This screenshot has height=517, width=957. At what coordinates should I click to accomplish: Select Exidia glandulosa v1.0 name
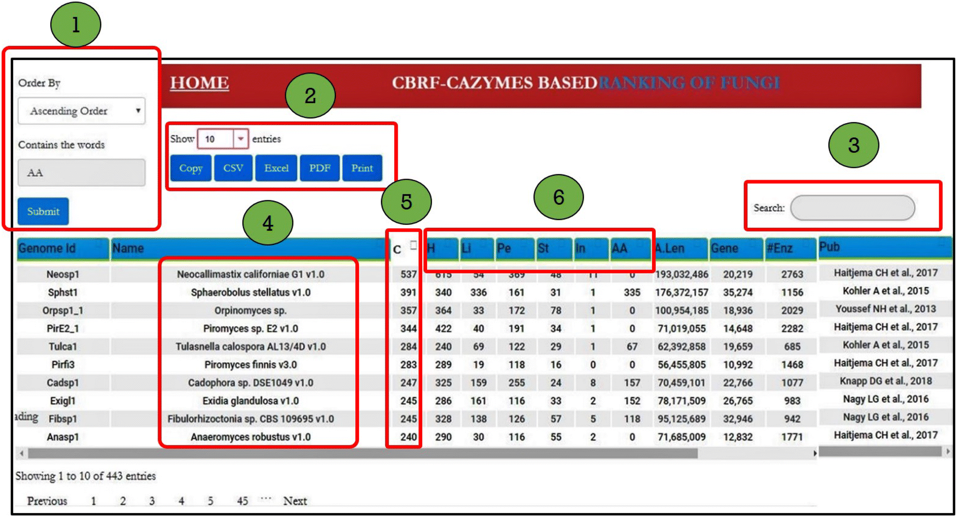click(x=250, y=401)
